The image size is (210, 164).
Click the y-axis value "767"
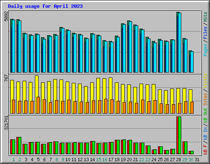[x=6, y=78]
